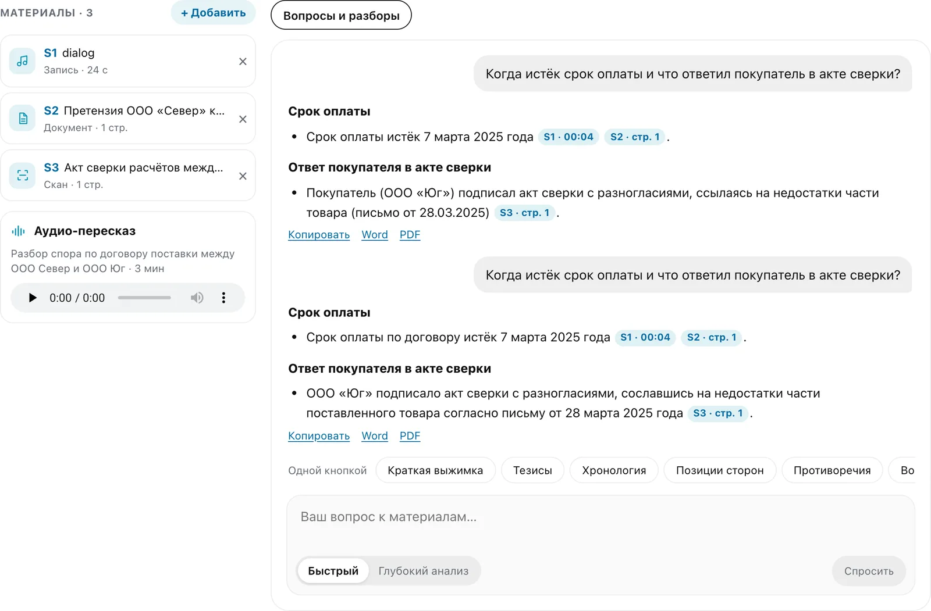931x611 pixels.
Task: Open the audio player more options menu
Action: coord(223,298)
